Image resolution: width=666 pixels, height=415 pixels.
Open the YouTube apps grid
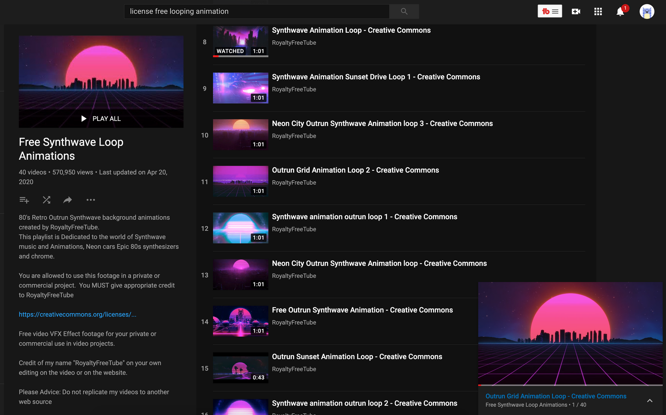[598, 12]
